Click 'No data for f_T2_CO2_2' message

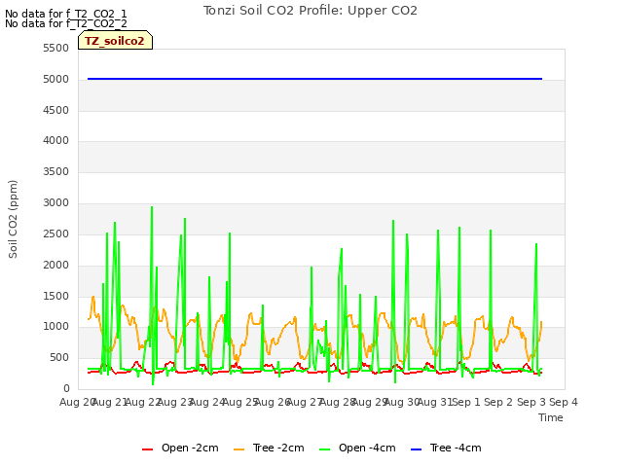click(x=66, y=23)
